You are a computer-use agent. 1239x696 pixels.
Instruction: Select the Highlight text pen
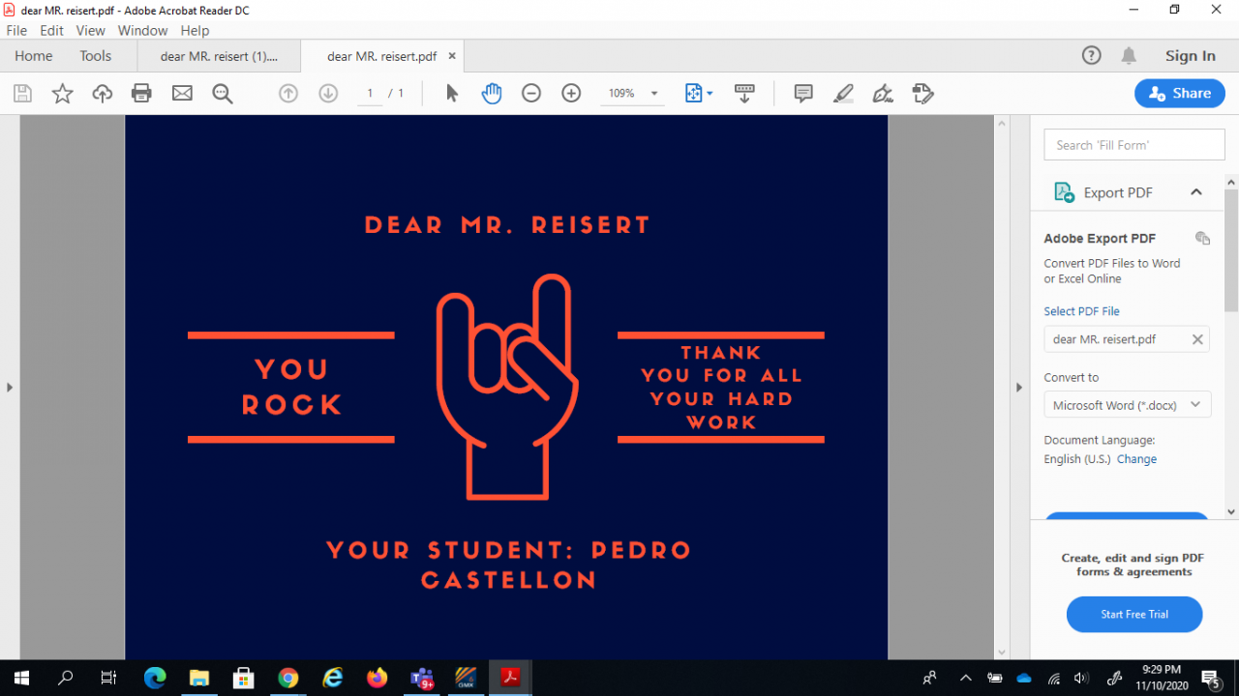tap(843, 94)
